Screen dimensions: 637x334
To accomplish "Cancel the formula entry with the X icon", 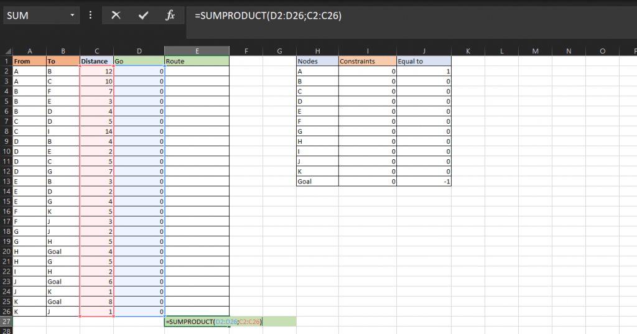I will pos(116,16).
